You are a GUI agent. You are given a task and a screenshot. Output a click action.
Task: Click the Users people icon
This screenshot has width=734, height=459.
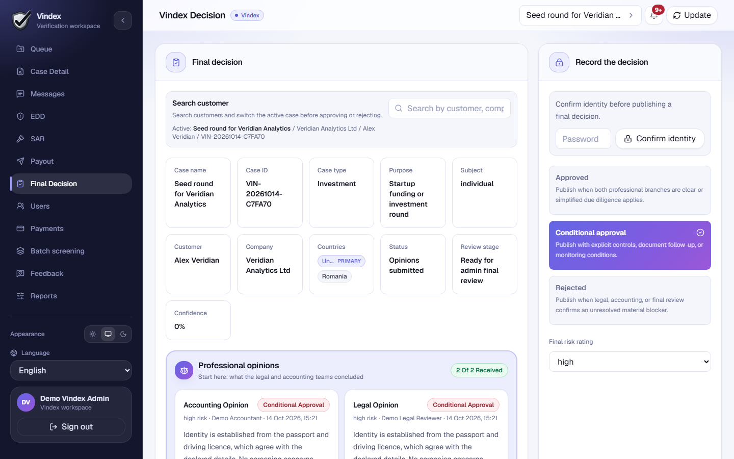20,206
